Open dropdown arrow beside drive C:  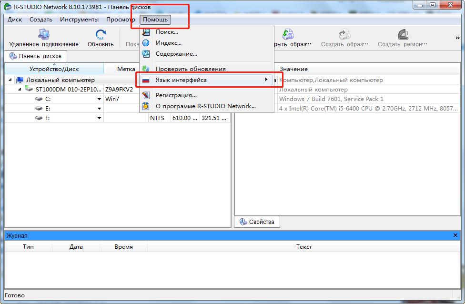[99, 99]
